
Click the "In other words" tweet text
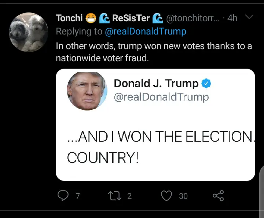(154, 52)
